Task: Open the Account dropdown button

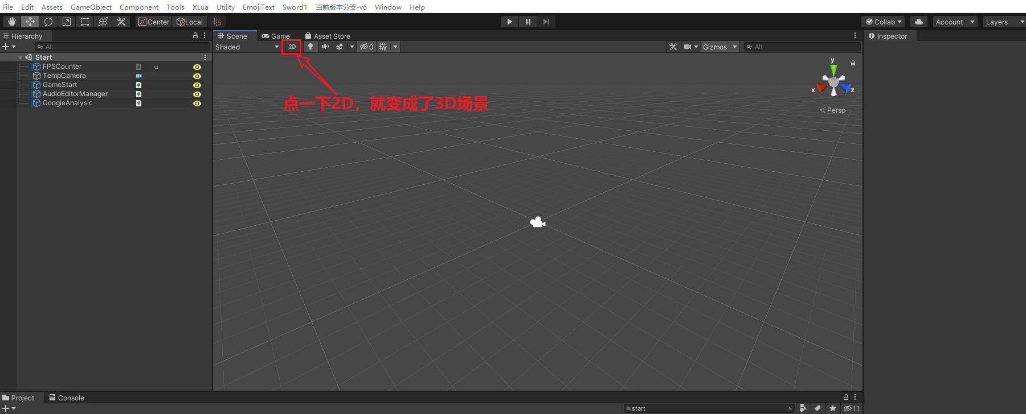Action: coord(954,22)
